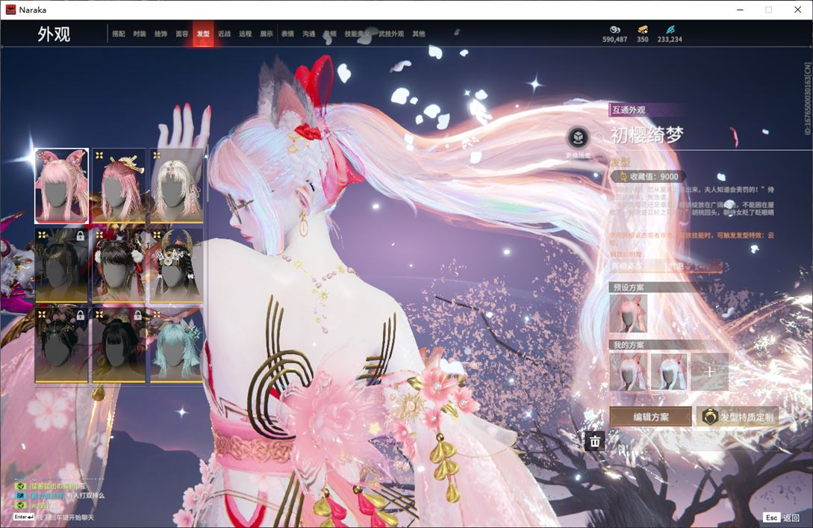This screenshot has height=528, width=813.
Task: Add a new scheme with plus slot
Action: click(710, 372)
